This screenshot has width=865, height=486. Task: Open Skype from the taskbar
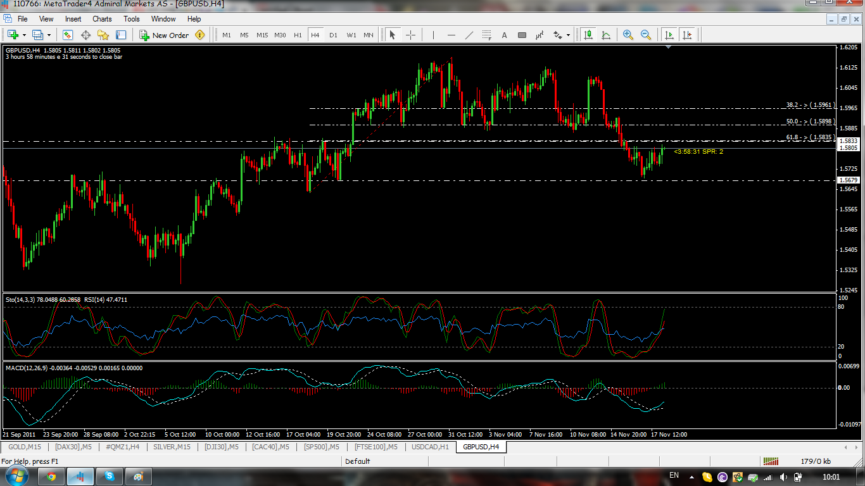[110, 477]
